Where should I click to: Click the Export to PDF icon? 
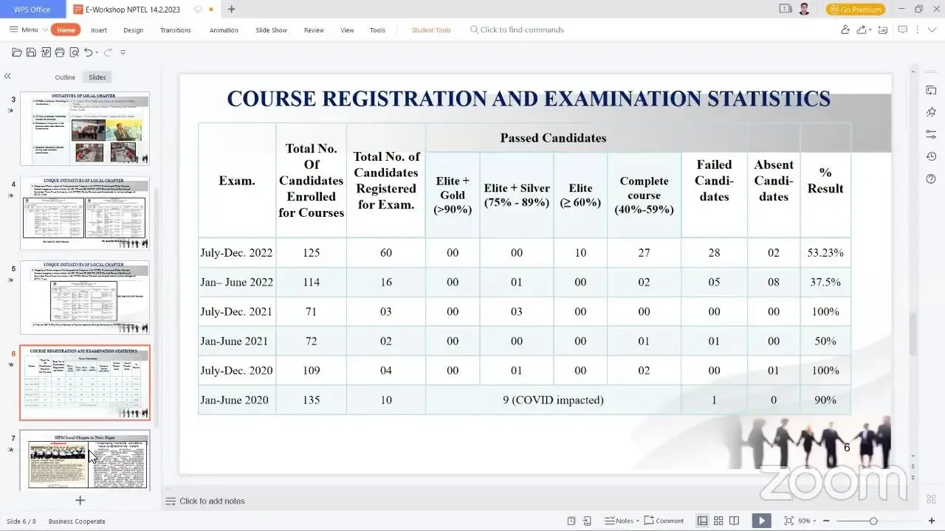(46, 52)
